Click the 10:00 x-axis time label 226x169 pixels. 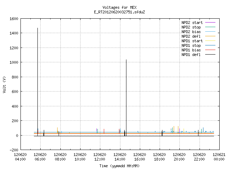click(80, 159)
